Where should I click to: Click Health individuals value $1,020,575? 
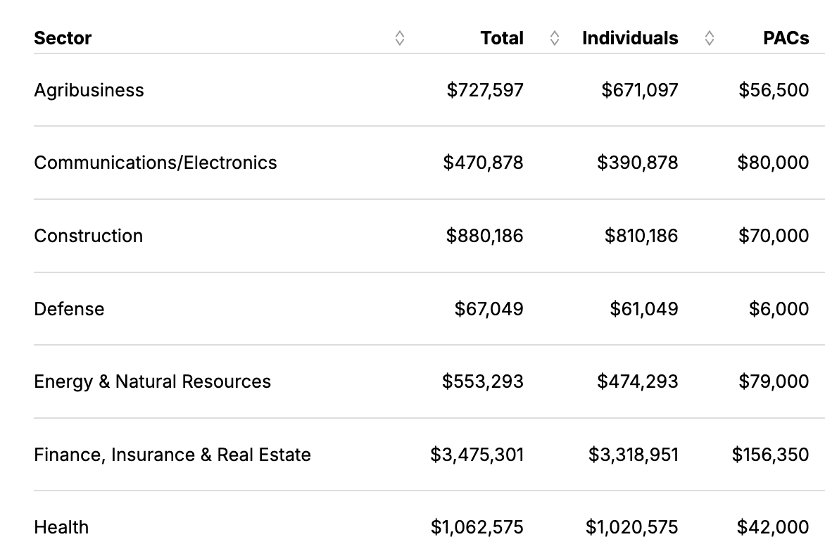tap(632, 527)
